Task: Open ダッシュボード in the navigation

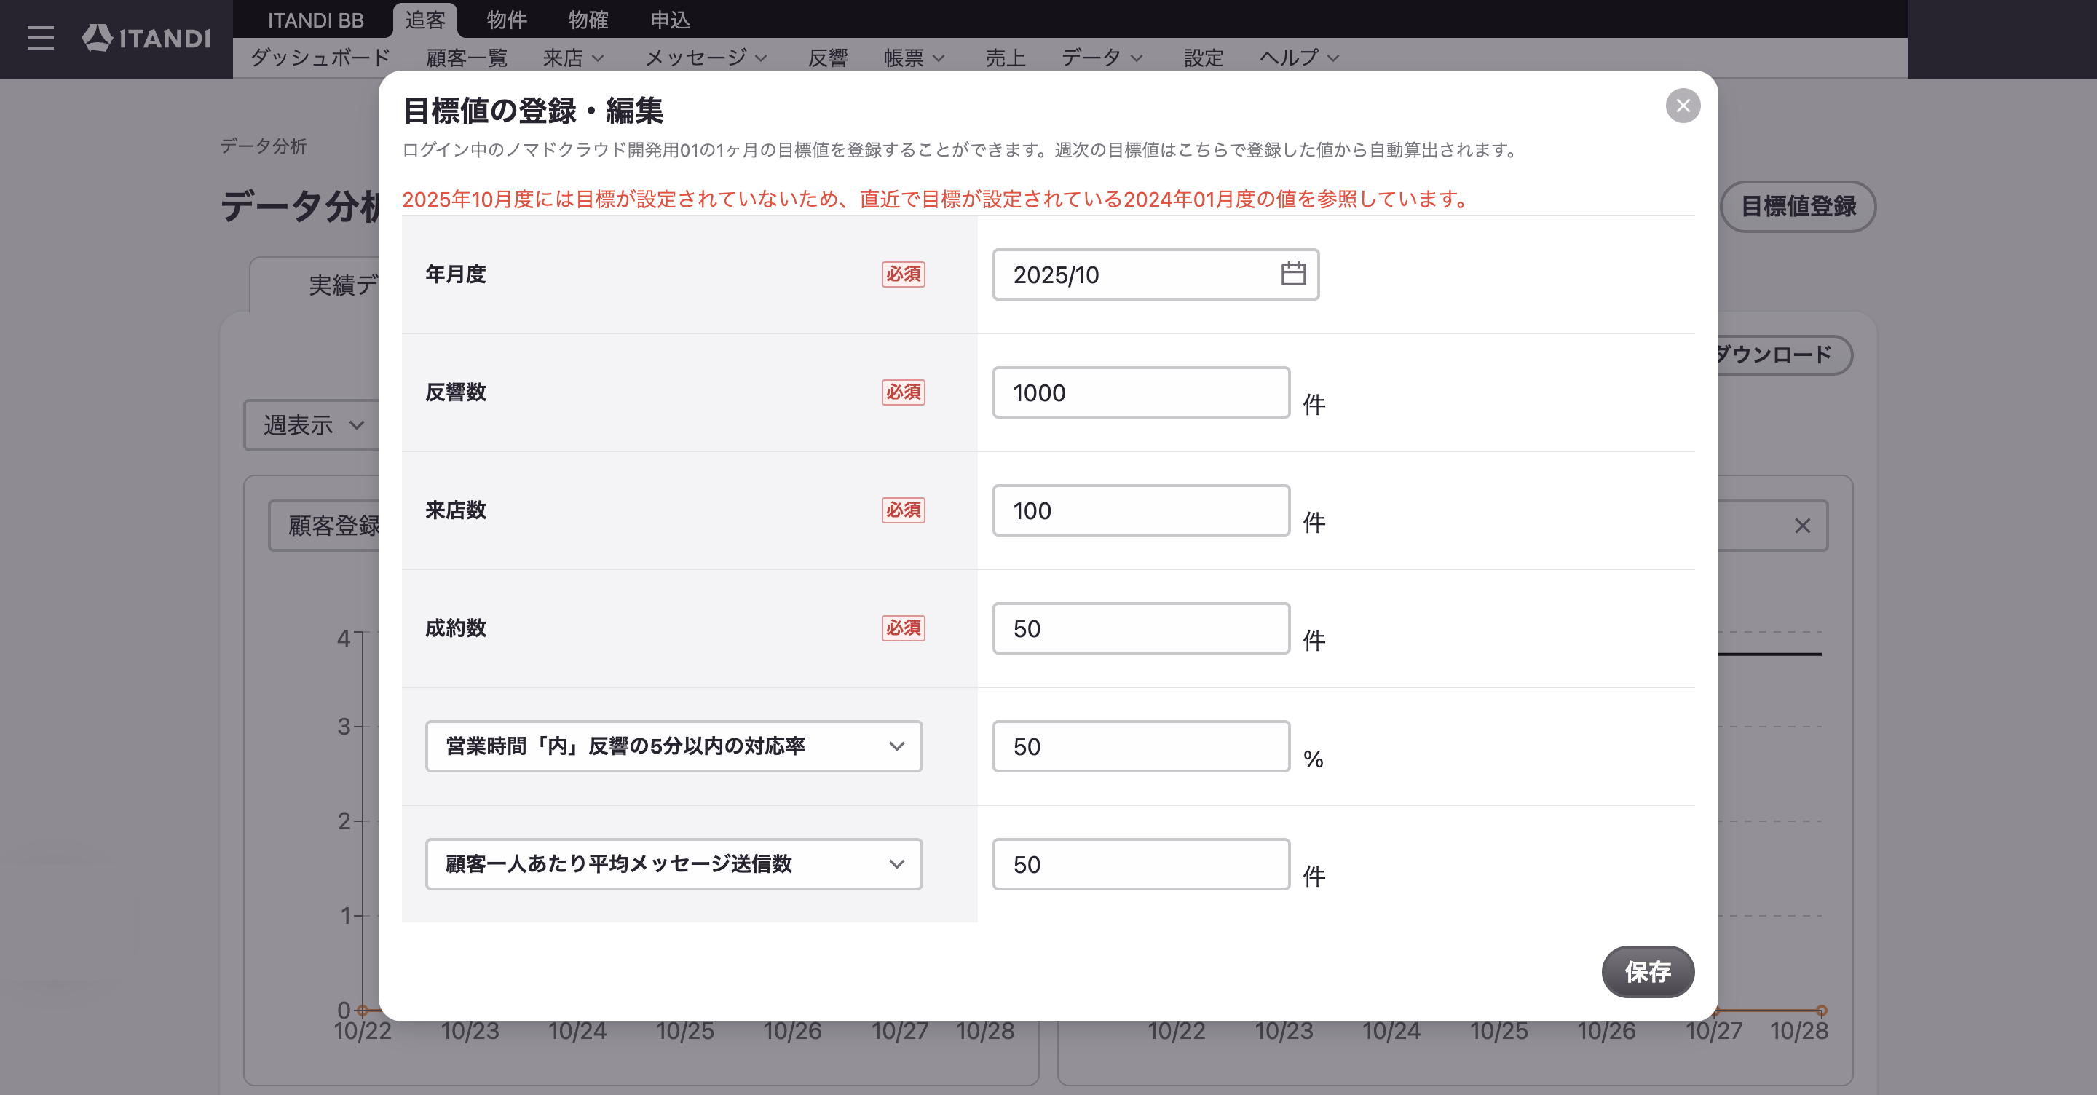Action: [320, 58]
